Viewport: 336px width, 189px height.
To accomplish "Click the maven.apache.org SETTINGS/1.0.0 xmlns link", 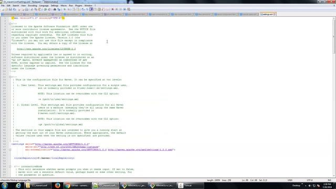I will tap(62, 144).
